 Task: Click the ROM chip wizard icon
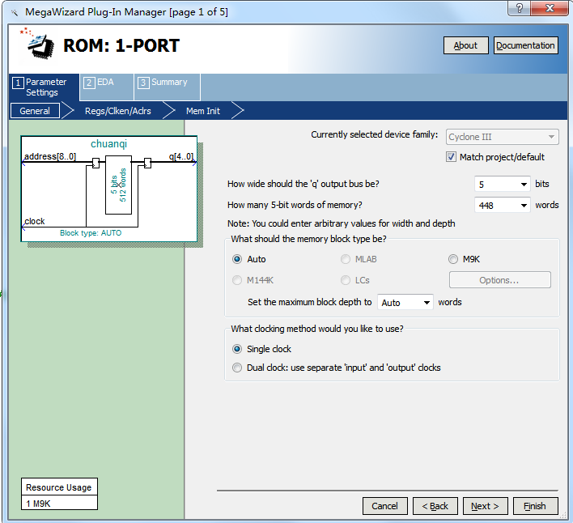(35, 45)
